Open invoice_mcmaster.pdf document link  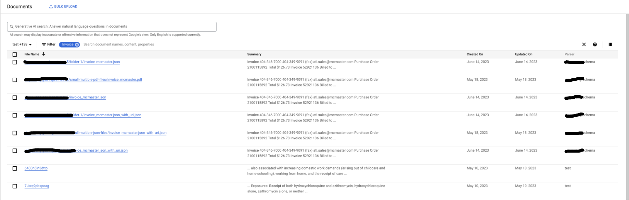pyautogui.click(x=106, y=80)
